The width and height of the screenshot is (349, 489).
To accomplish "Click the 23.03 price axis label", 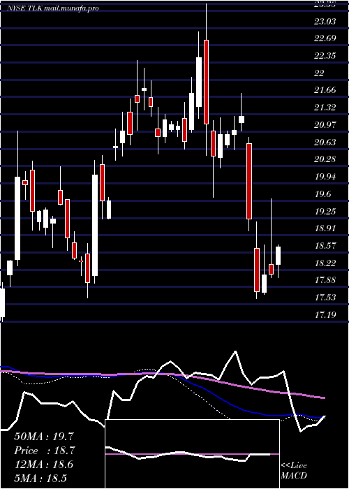I will coord(325,22).
